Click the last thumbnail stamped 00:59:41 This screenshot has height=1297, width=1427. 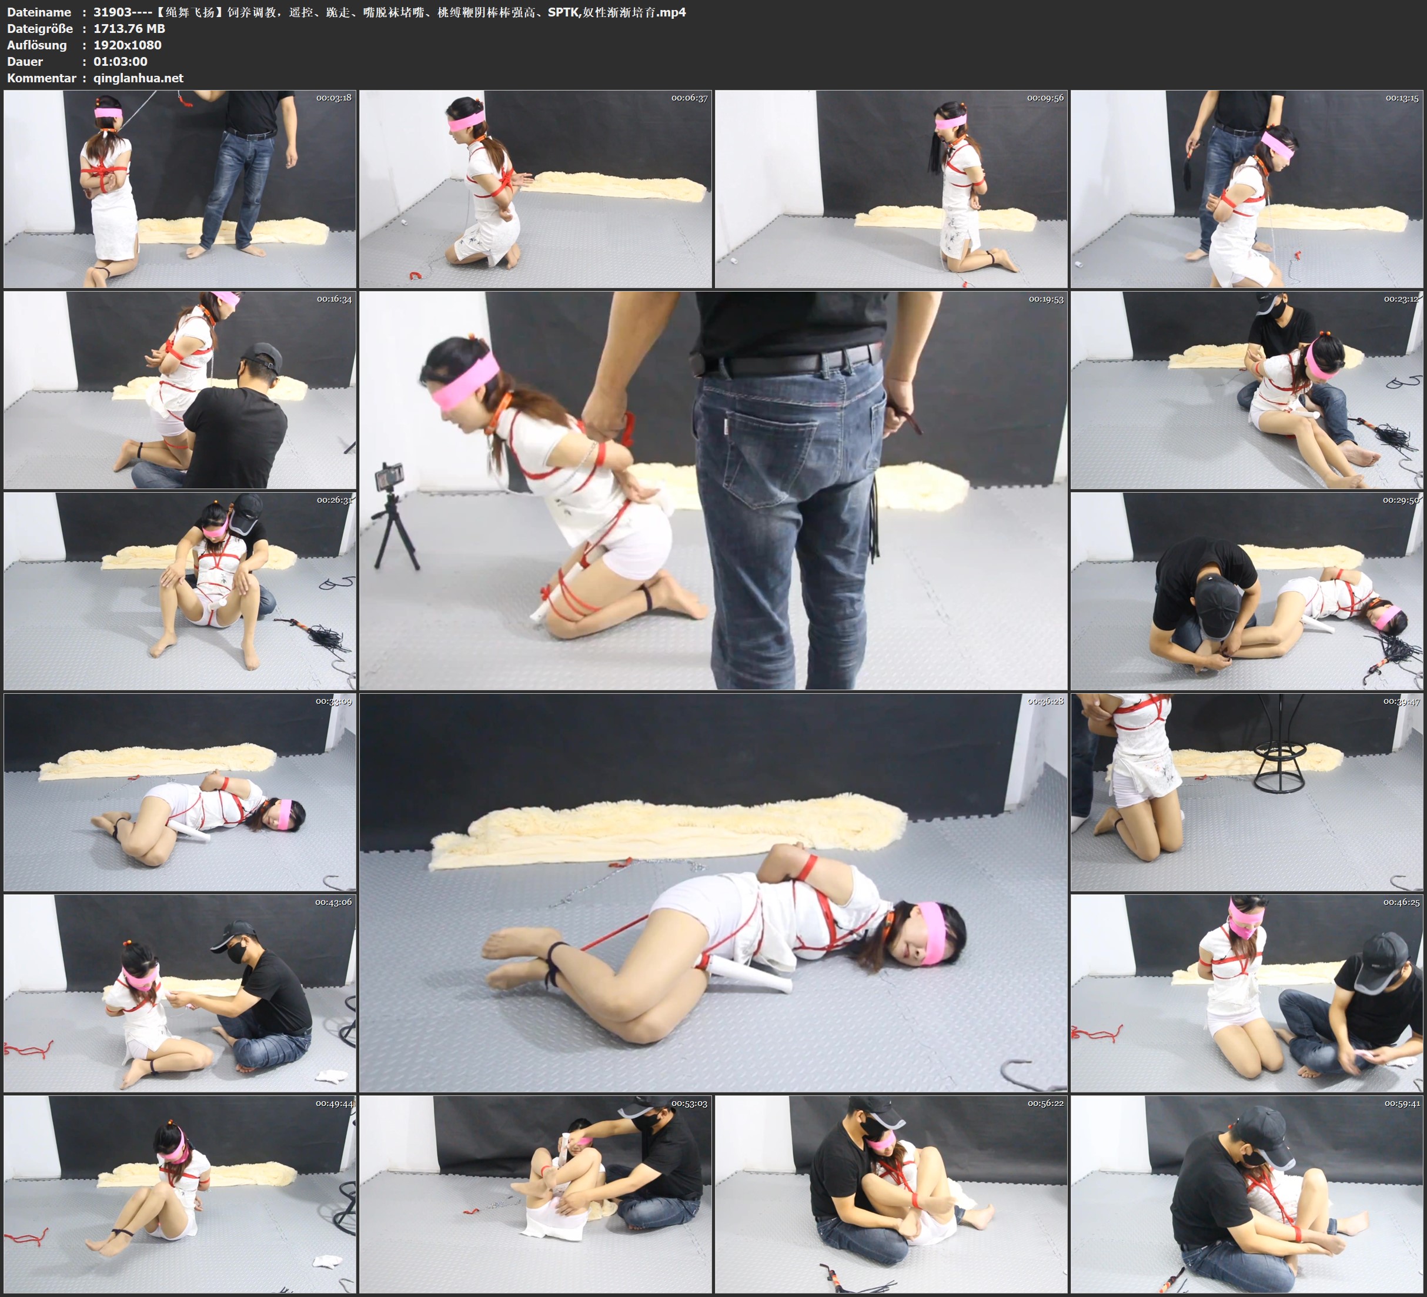(x=1246, y=1194)
